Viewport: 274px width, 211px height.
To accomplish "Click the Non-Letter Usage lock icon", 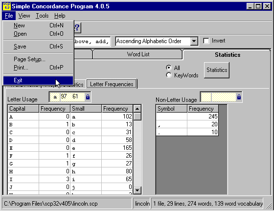I will pyautogui.click(x=239, y=97).
